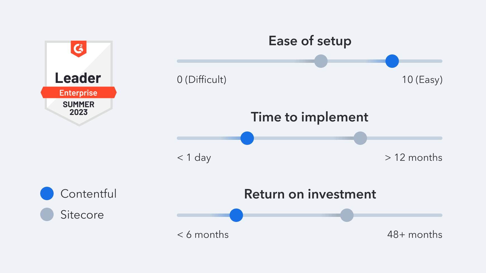Click the 10 (Easy) scale label
The width and height of the screenshot is (486, 273).
(422, 80)
